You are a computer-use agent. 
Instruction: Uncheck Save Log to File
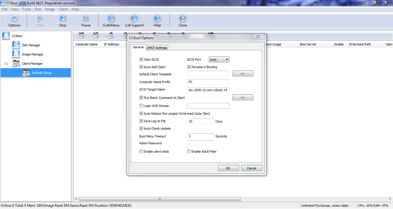pos(141,121)
